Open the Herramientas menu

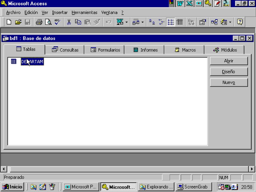pos(84,12)
